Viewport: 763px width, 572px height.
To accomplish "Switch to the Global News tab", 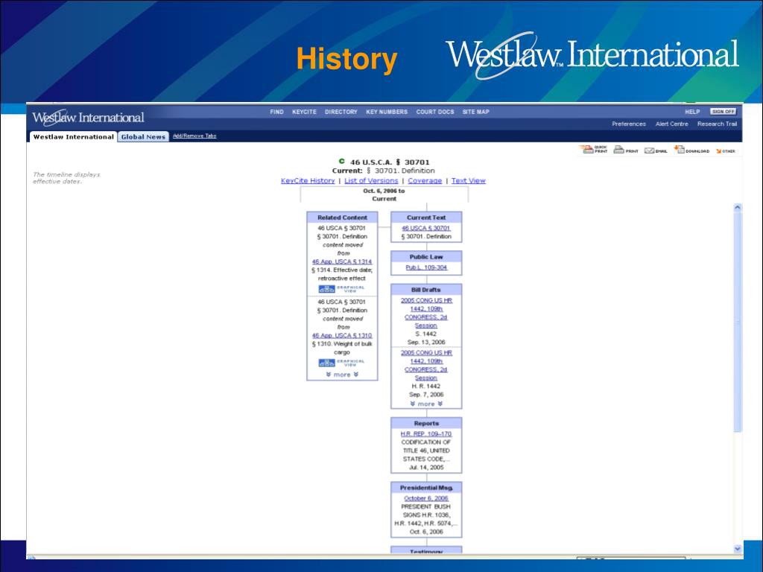I will (143, 137).
